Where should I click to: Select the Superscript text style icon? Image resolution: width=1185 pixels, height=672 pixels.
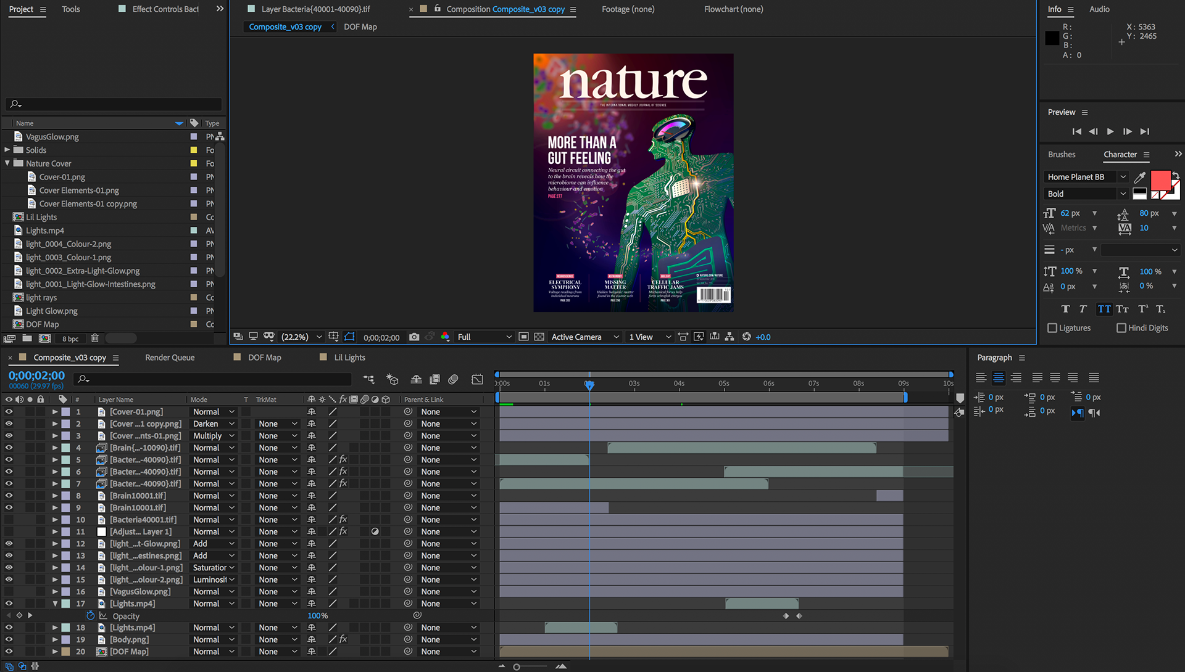[1143, 309]
